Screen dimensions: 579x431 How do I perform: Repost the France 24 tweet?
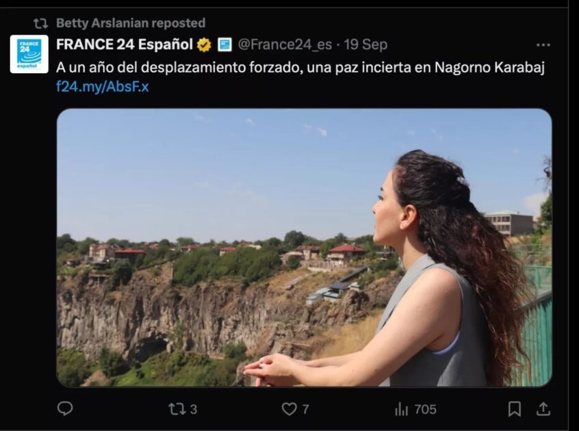pyautogui.click(x=176, y=409)
